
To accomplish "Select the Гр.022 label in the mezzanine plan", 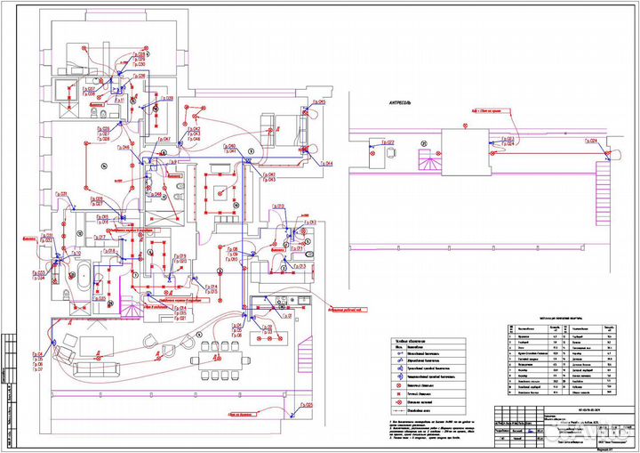I will (508, 140).
